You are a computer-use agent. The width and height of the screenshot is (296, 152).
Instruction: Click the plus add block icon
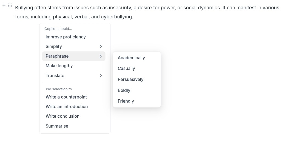point(4,5)
